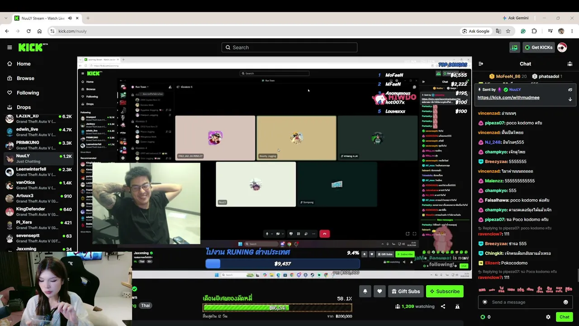Viewport: 579px width, 326px height.
Task: Open sevenseptt channel in sidebar
Action: click(38, 238)
